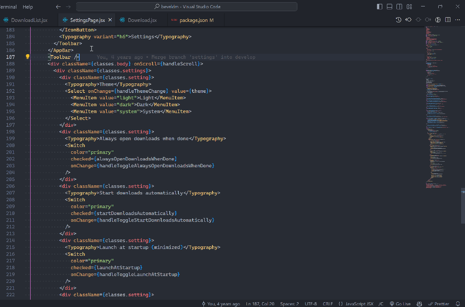Open file history timeline icon
Viewport: 465px width, 307px height.
coord(399,20)
